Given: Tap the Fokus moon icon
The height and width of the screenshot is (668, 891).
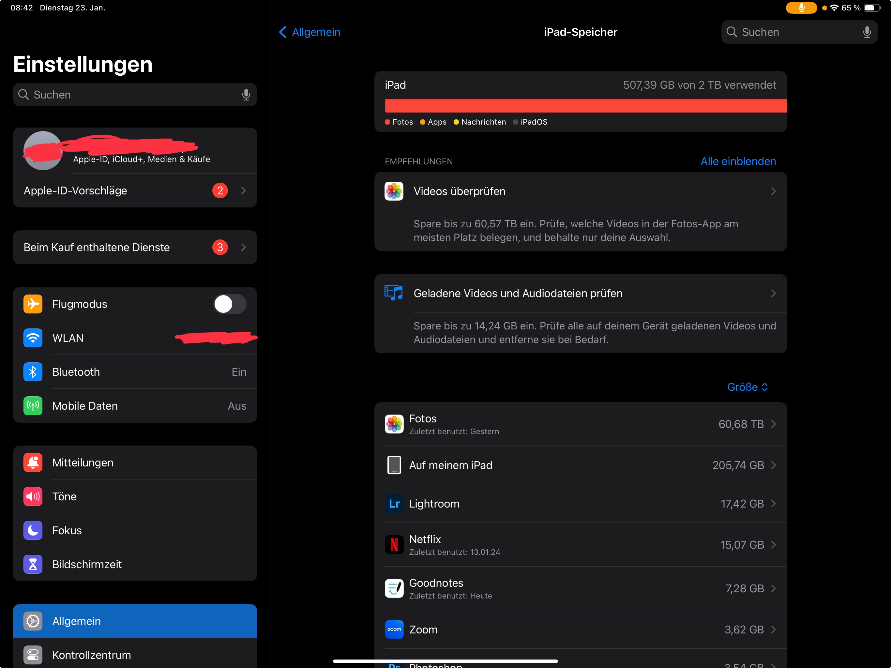Looking at the screenshot, I should (33, 530).
